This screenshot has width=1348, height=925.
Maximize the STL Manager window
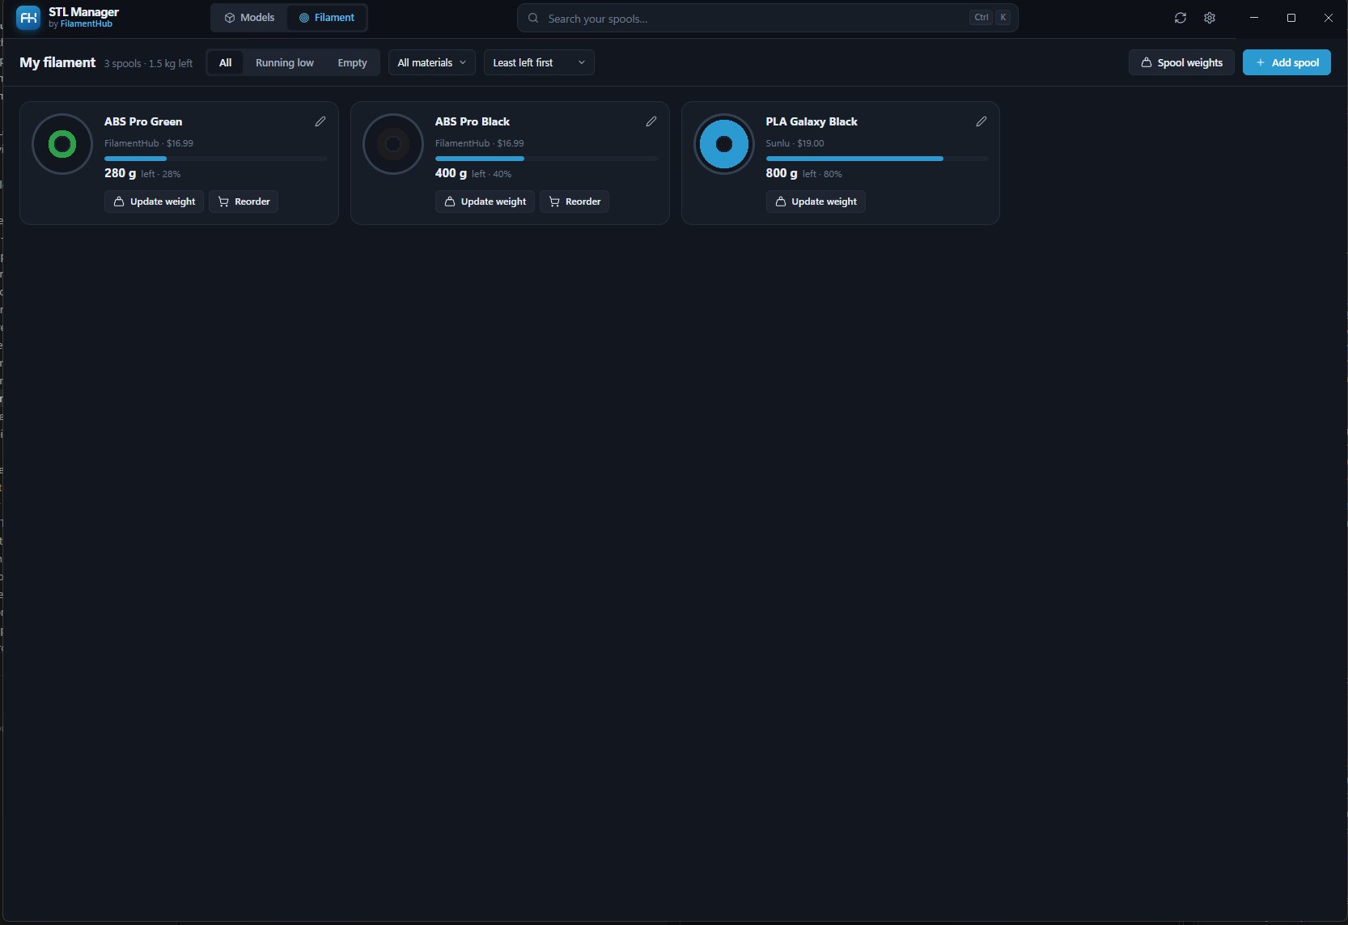click(x=1291, y=18)
